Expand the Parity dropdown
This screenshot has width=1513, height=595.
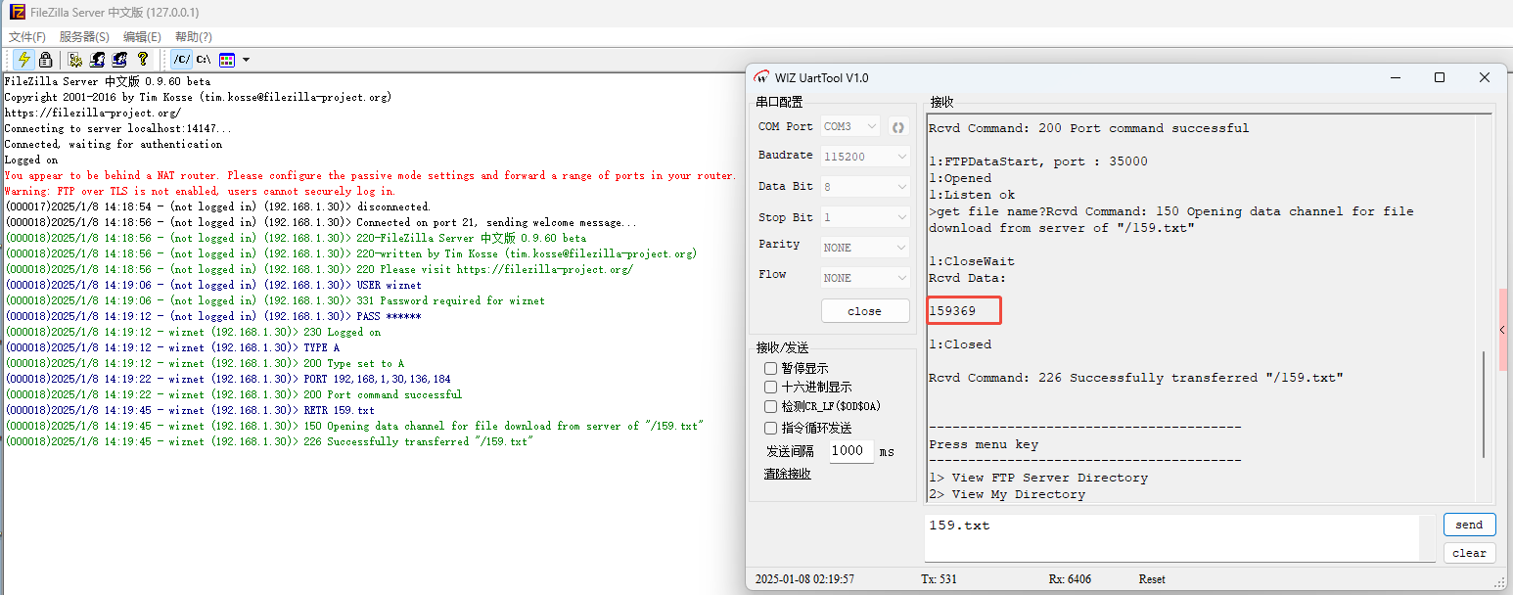point(865,248)
